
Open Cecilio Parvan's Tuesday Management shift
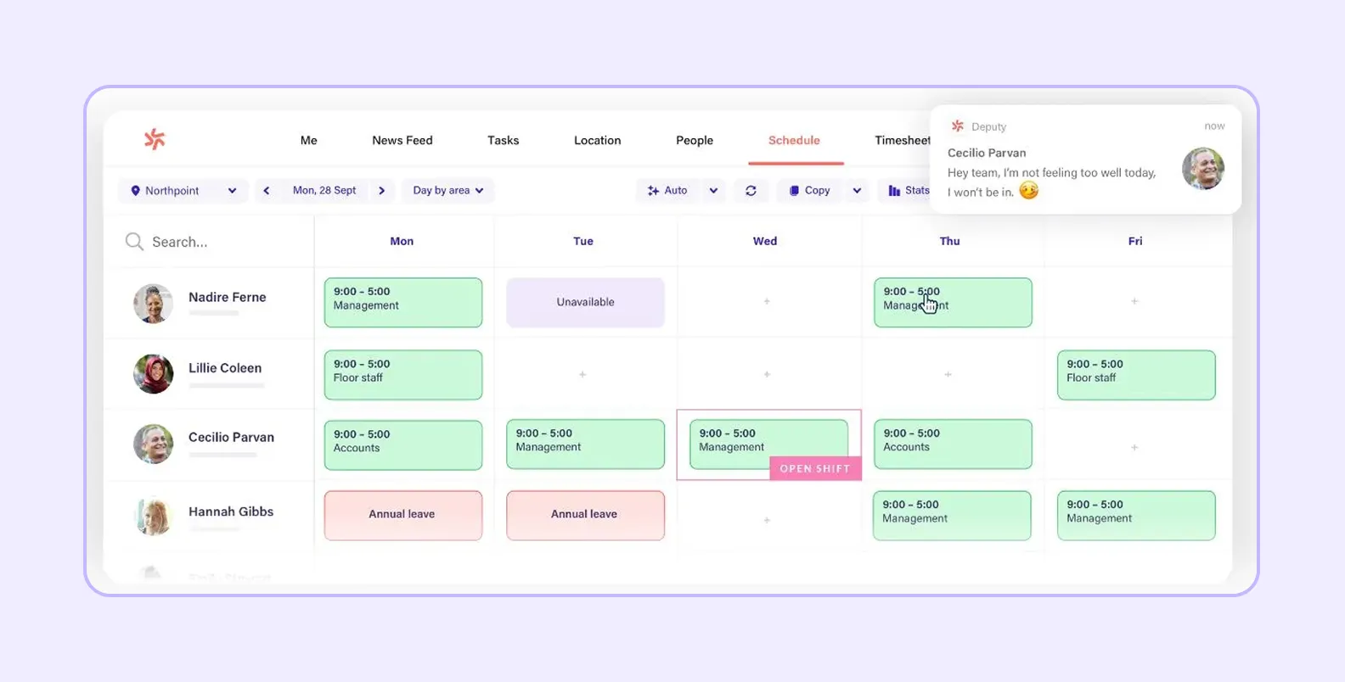tap(586, 444)
